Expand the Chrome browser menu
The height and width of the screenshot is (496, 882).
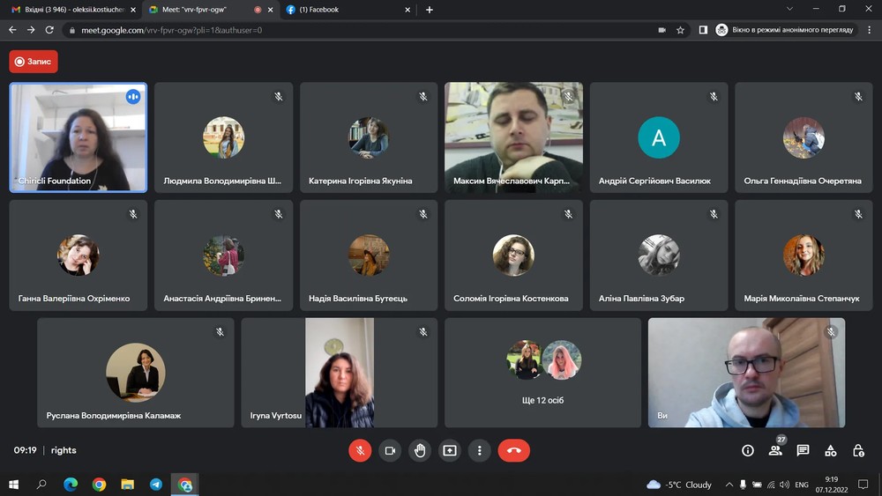point(868,29)
